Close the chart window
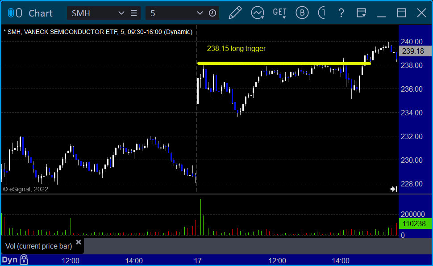The image size is (433, 266). 422,13
